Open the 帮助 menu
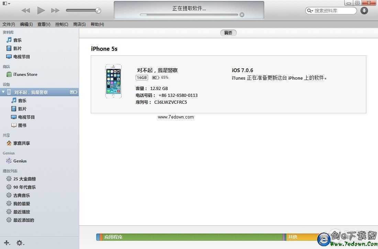The width and height of the screenshot is (378, 249). (97, 24)
